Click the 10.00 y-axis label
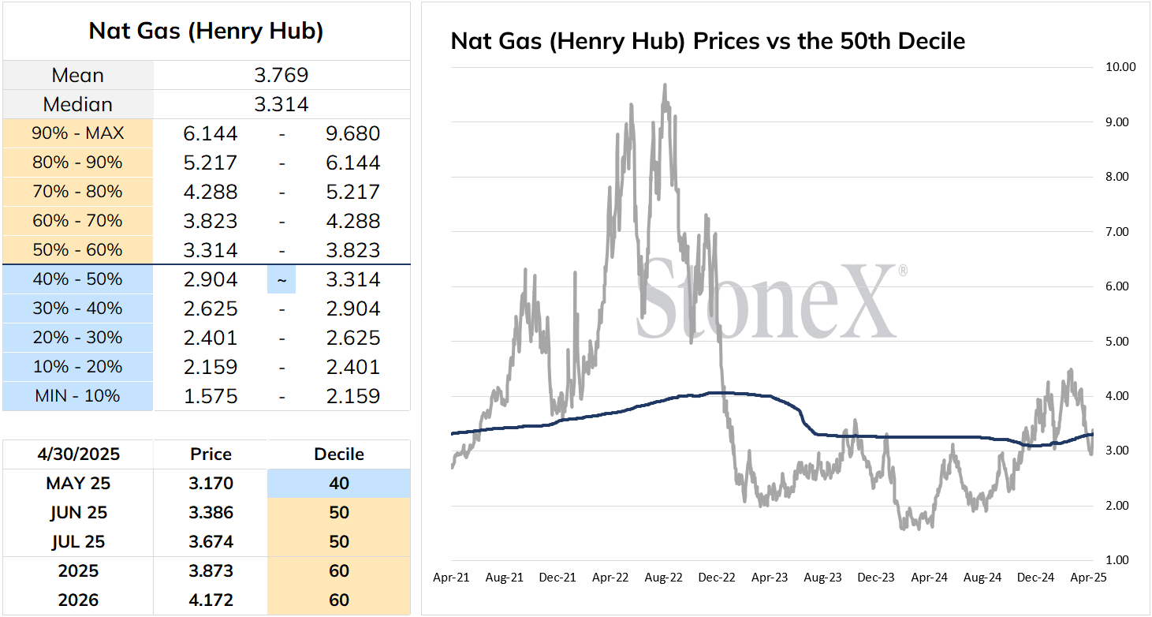The image size is (1152, 617). (x=1120, y=67)
